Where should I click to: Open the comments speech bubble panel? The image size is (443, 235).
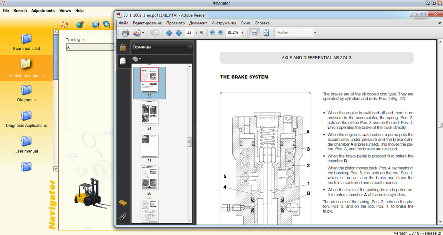[123, 203]
